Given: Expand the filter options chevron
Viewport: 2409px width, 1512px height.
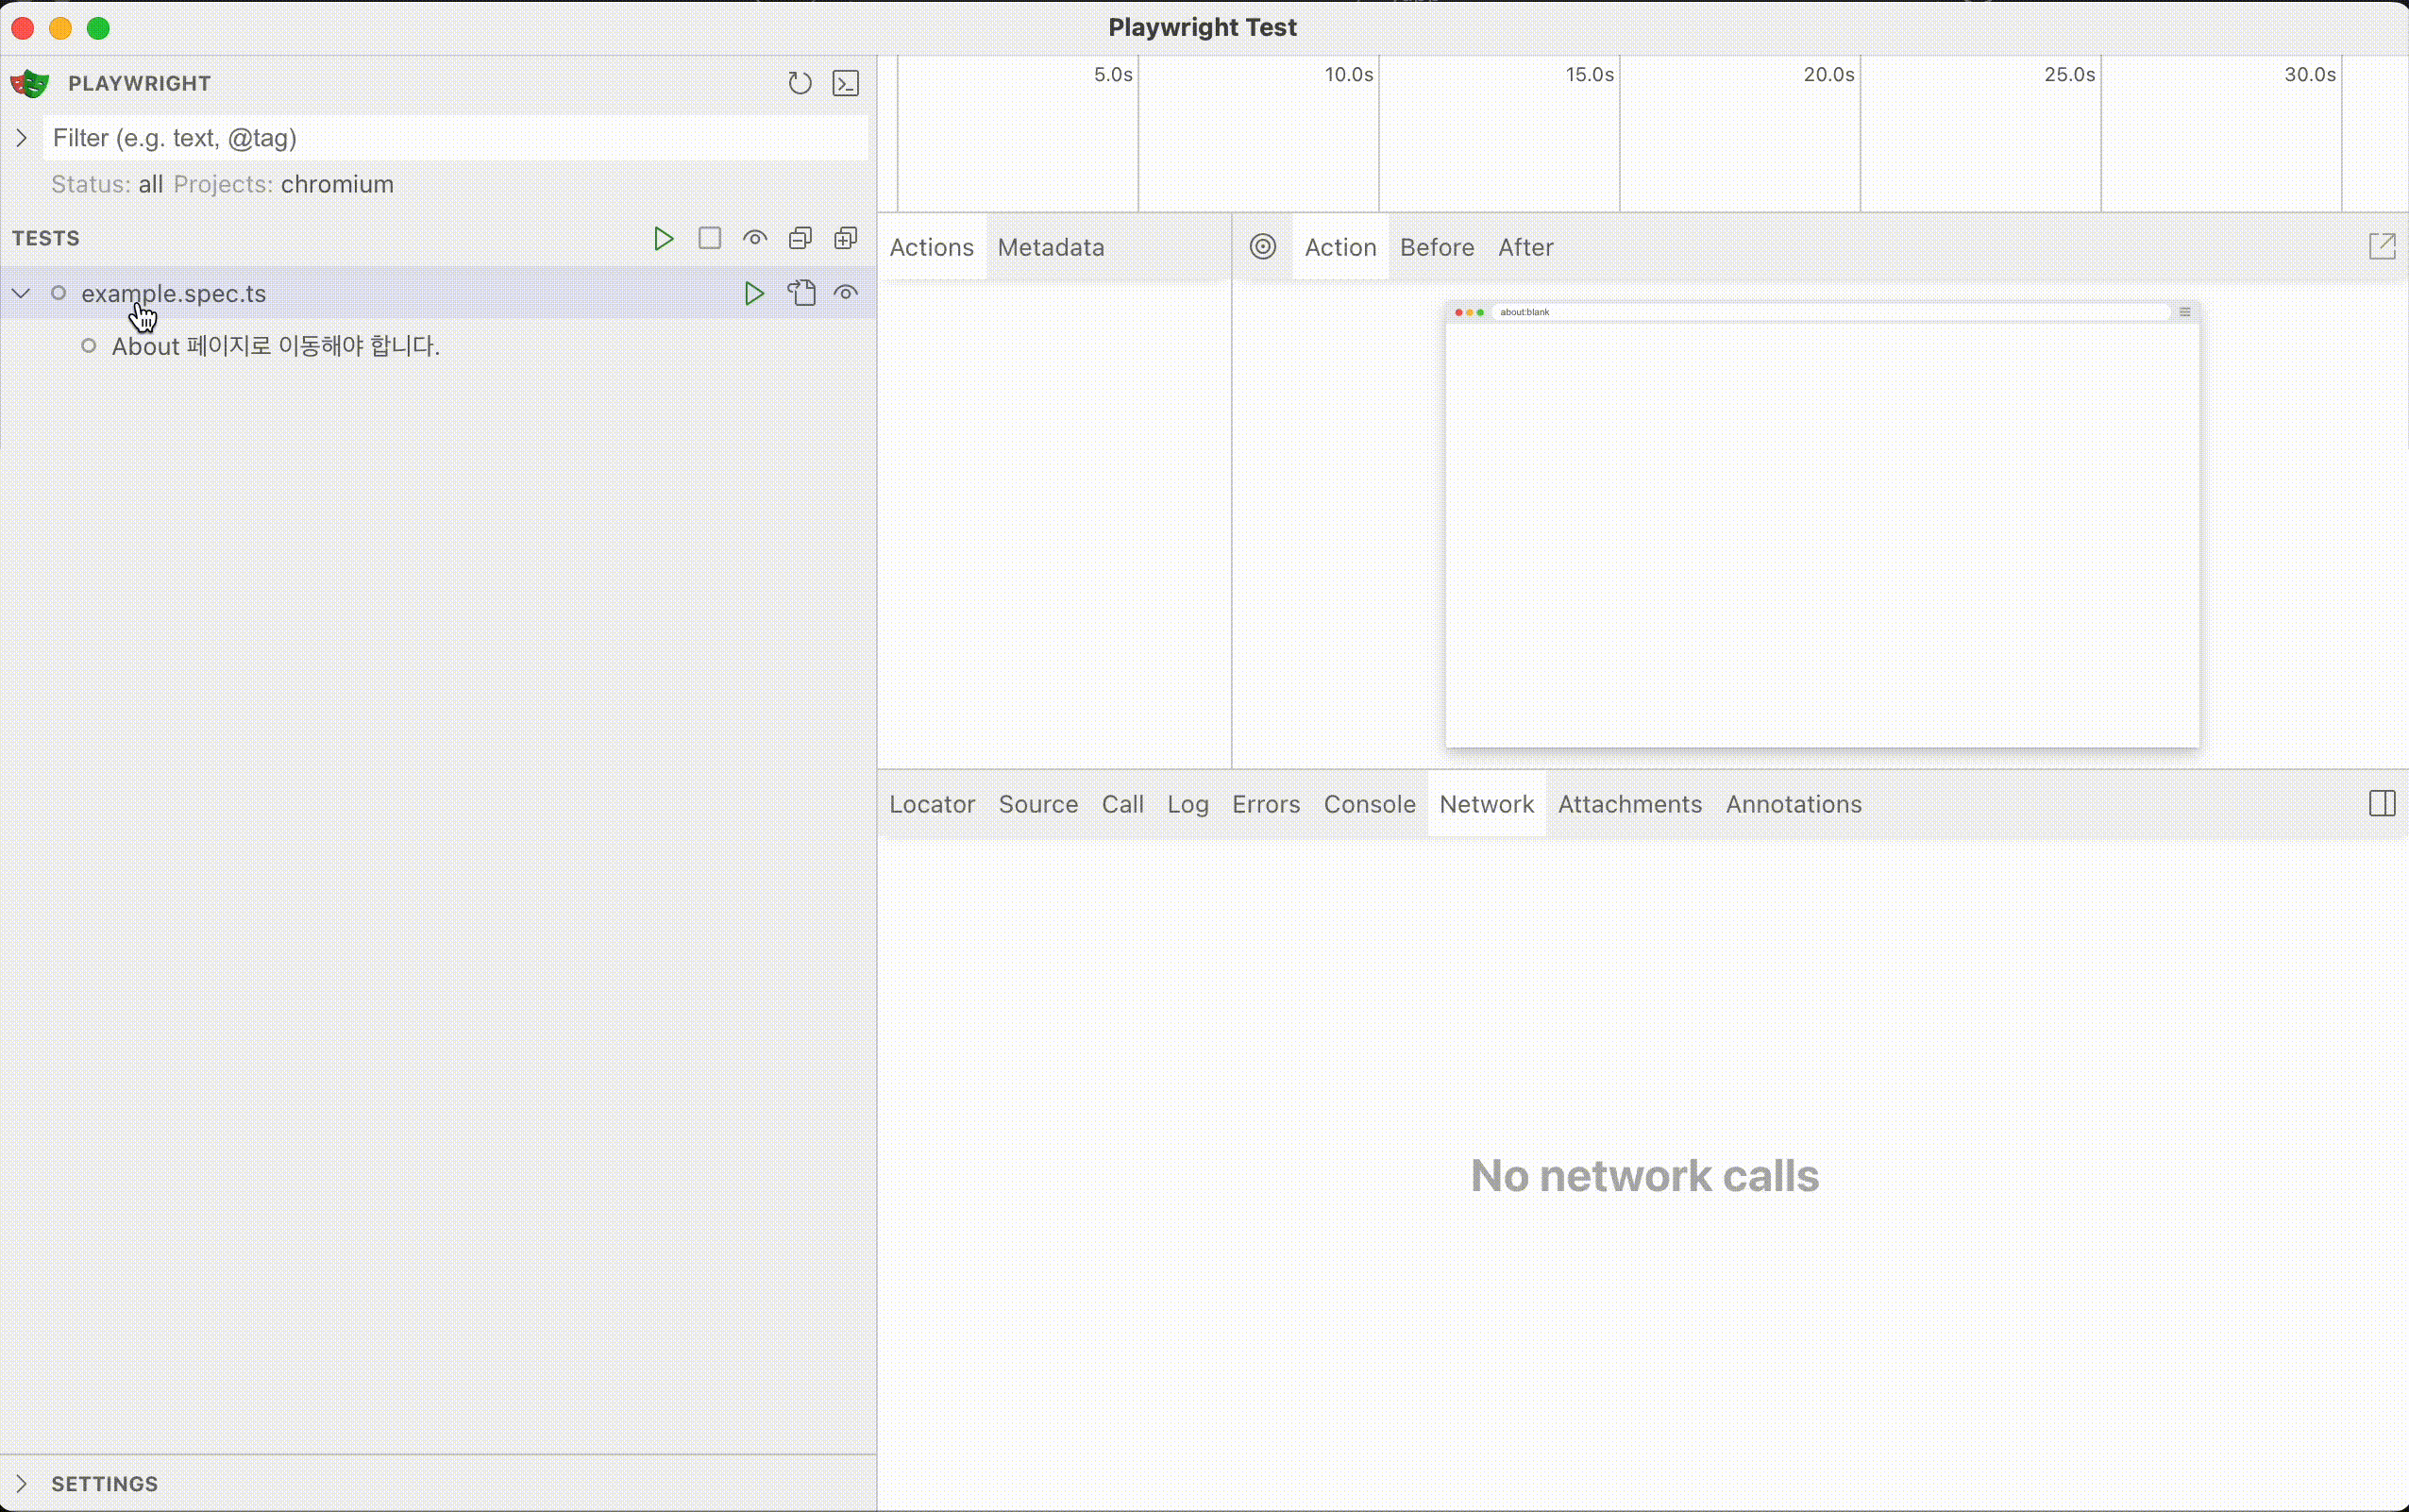Looking at the screenshot, I should point(21,138).
